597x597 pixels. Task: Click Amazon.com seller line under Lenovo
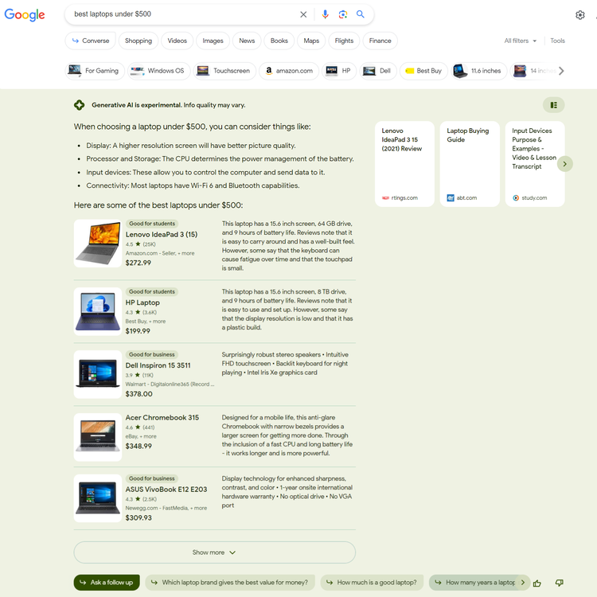pyautogui.click(x=160, y=253)
